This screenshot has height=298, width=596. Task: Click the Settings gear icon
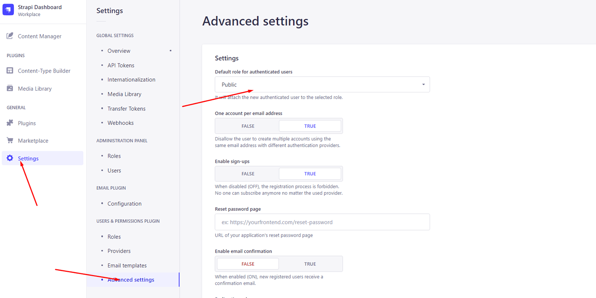pyautogui.click(x=10, y=158)
